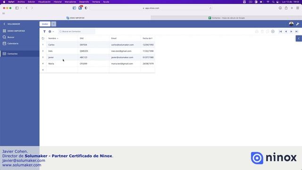
Task: Expand gear dropdown arrow
Action: click(x=53, y=32)
